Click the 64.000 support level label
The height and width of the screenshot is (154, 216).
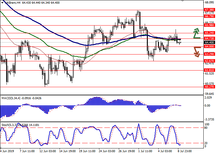[209, 46]
